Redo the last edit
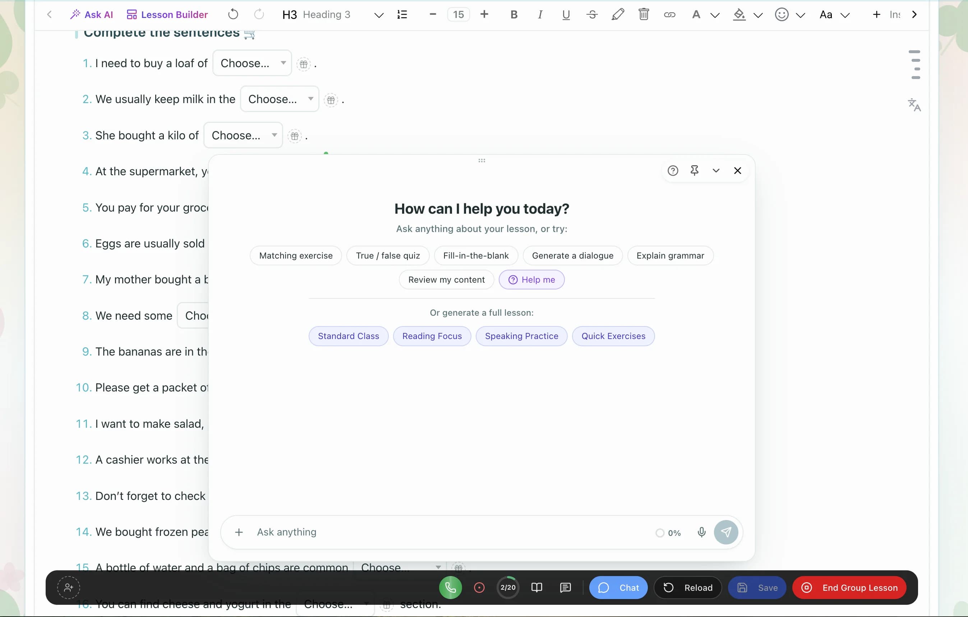The width and height of the screenshot is (968, 617). [x=259, y=14]
